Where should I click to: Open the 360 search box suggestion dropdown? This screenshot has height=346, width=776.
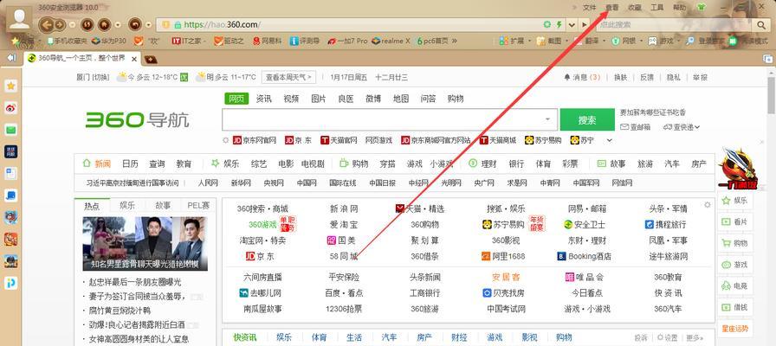click(548, 119)
